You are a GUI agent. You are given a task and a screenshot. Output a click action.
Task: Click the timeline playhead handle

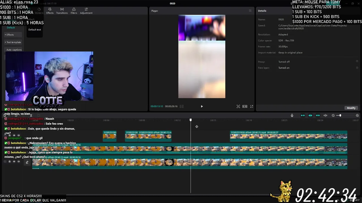[191, 120]
